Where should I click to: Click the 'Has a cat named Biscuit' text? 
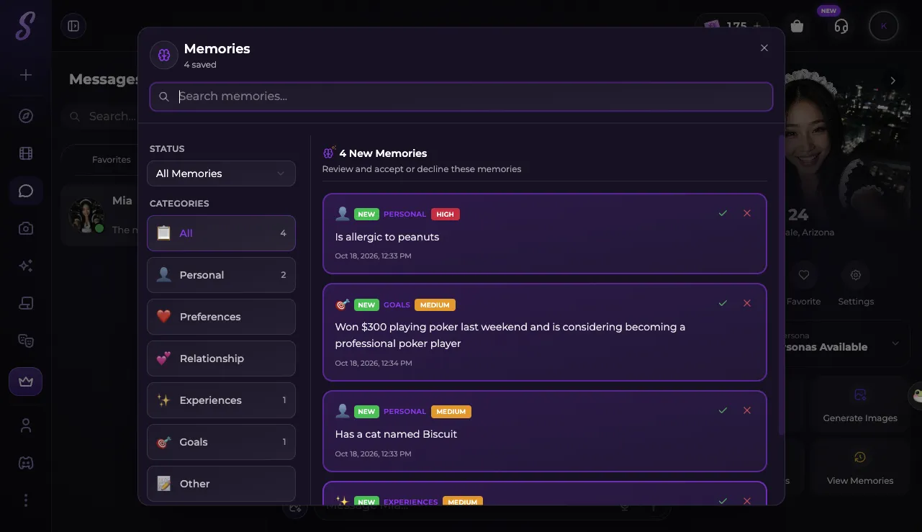(396, 434)
